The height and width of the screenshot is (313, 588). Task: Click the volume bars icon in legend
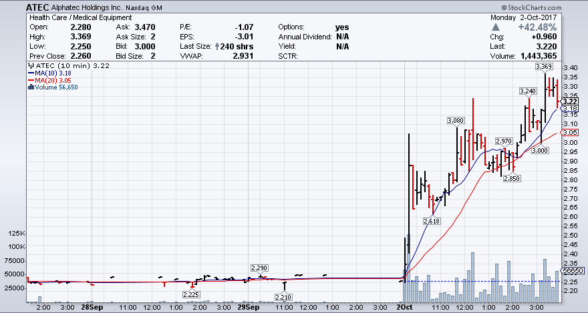30,87
